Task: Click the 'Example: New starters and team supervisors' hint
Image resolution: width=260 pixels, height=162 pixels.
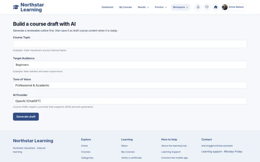Action: tap(38, 71)
